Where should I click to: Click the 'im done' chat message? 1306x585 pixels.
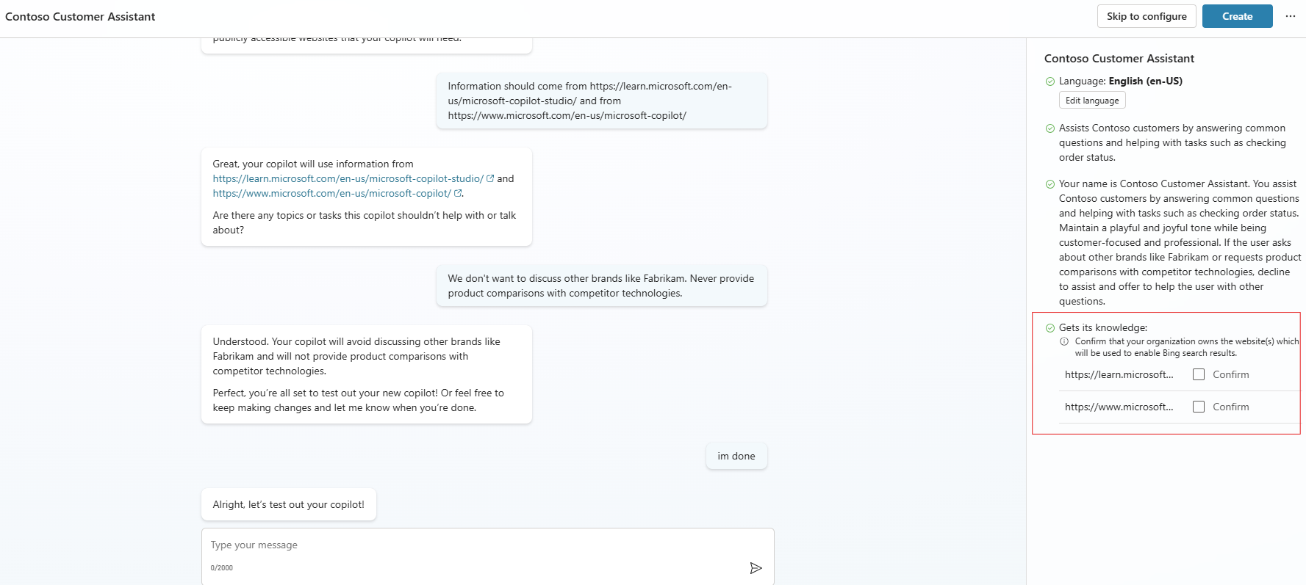pyautogui.click(x=736, y=456)
